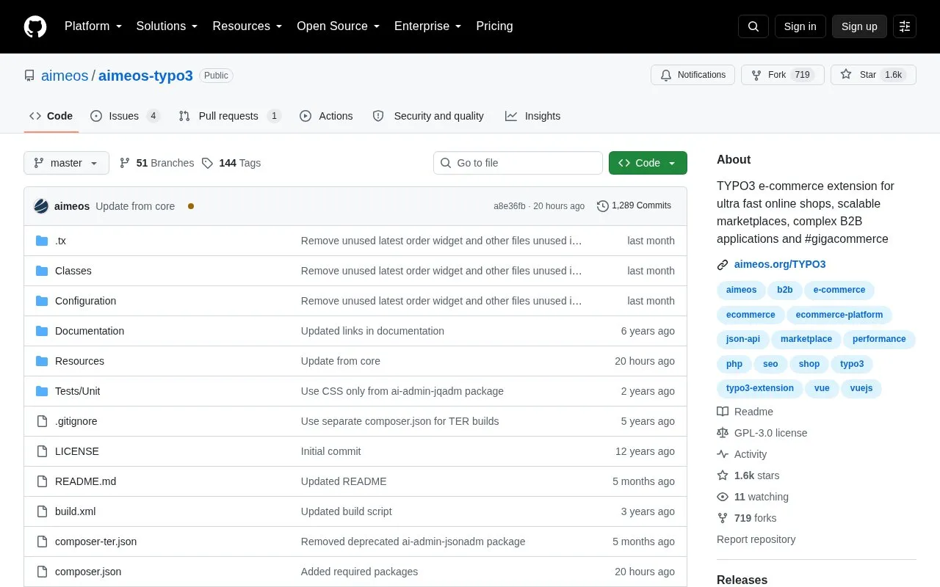Click the star icon in Star button
Screen dimensions: 940x587
pyautogui.click(x=846, y=75)
